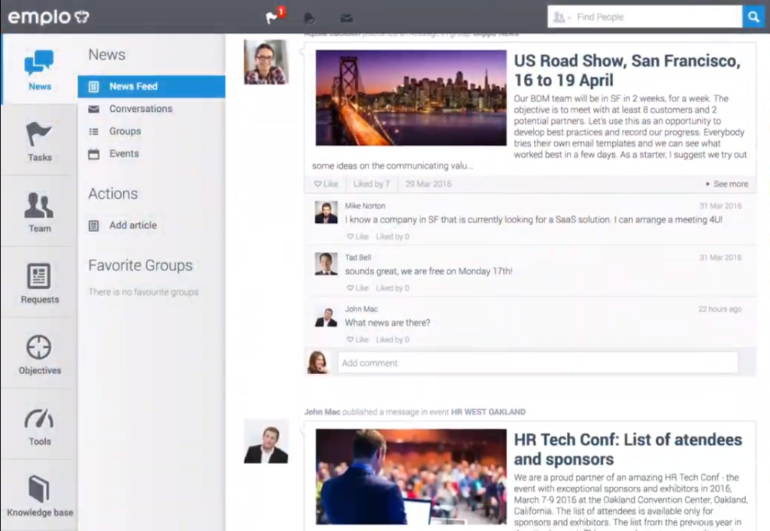Click John Mac's name above his comment
770x531 pixels.
coord(361,309)
